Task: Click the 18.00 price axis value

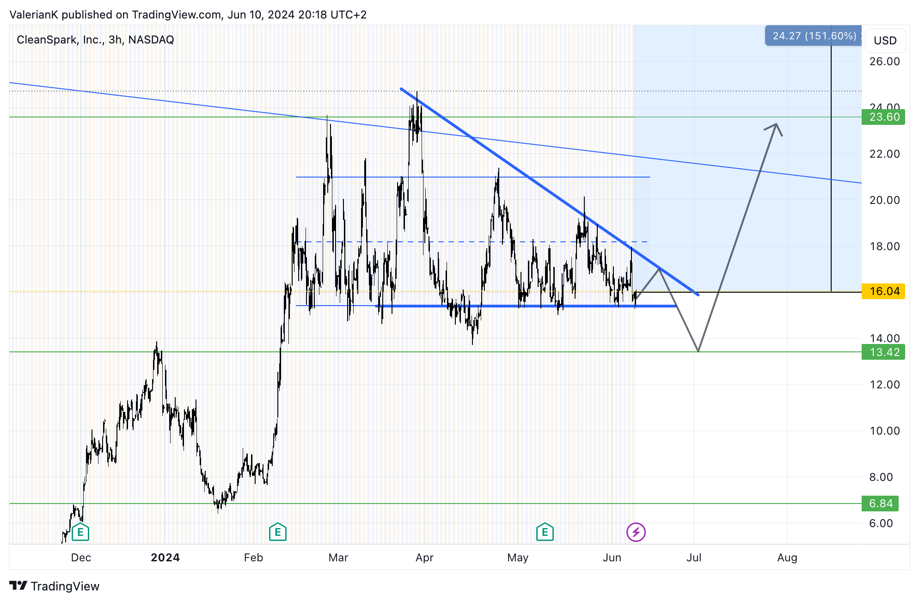Action: pos(885,246)
